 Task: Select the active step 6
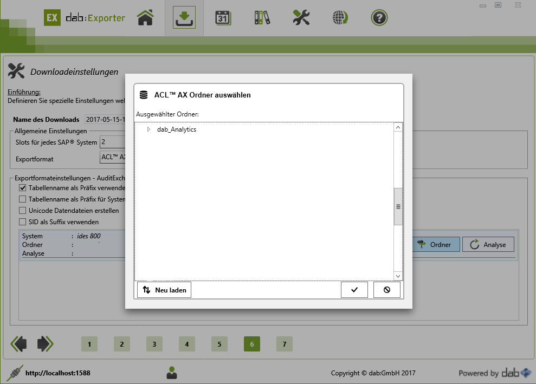252,344
